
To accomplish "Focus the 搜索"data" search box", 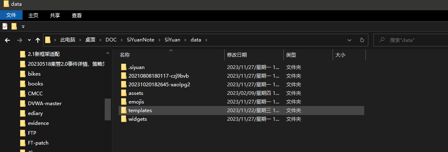I will coord(411,40).
